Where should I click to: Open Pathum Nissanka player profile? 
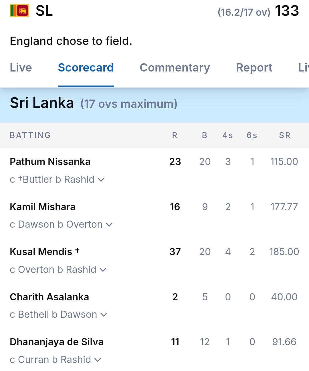tap(50, 162)
